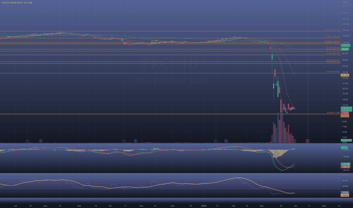
Task: Click the 26.50 price axis label
Action: click(x=345, y=88)
